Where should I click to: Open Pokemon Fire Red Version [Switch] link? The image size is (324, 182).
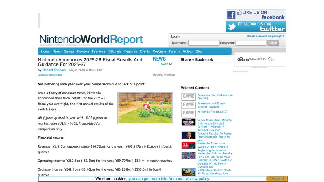(x=215, y=97)
